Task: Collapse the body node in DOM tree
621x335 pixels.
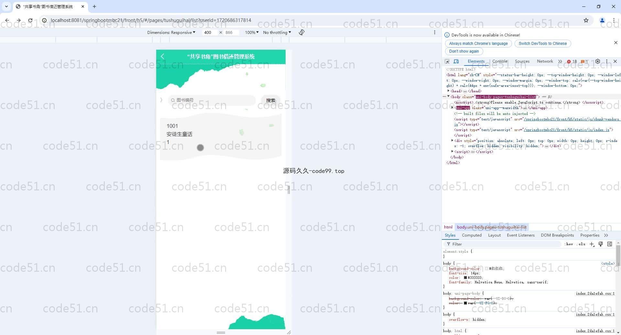Action: 448,96
